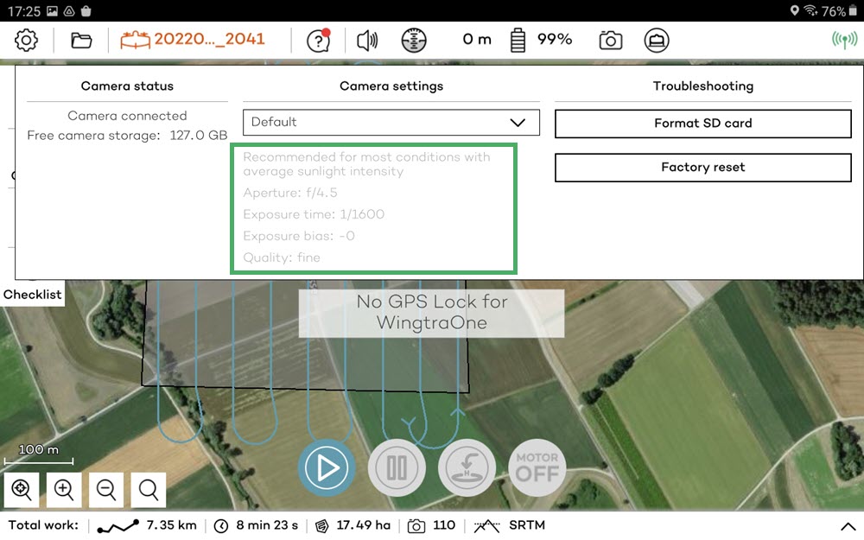Start the flight with the play button
Viewport: 864px width, 540px height.
click(x=326, y=467)
